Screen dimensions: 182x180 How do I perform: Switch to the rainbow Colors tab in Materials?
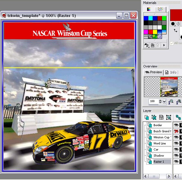149,9
